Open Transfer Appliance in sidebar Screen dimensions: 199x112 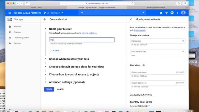tap(21, 38)
